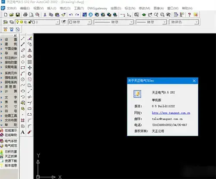Click the Multiline Text 'A' tool
The height and width of the screenshot is (179, 216).
point(23,132)
